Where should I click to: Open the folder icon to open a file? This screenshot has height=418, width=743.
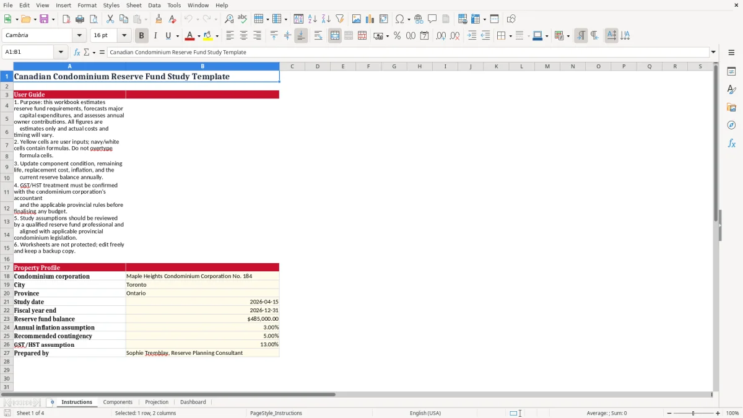25,19
